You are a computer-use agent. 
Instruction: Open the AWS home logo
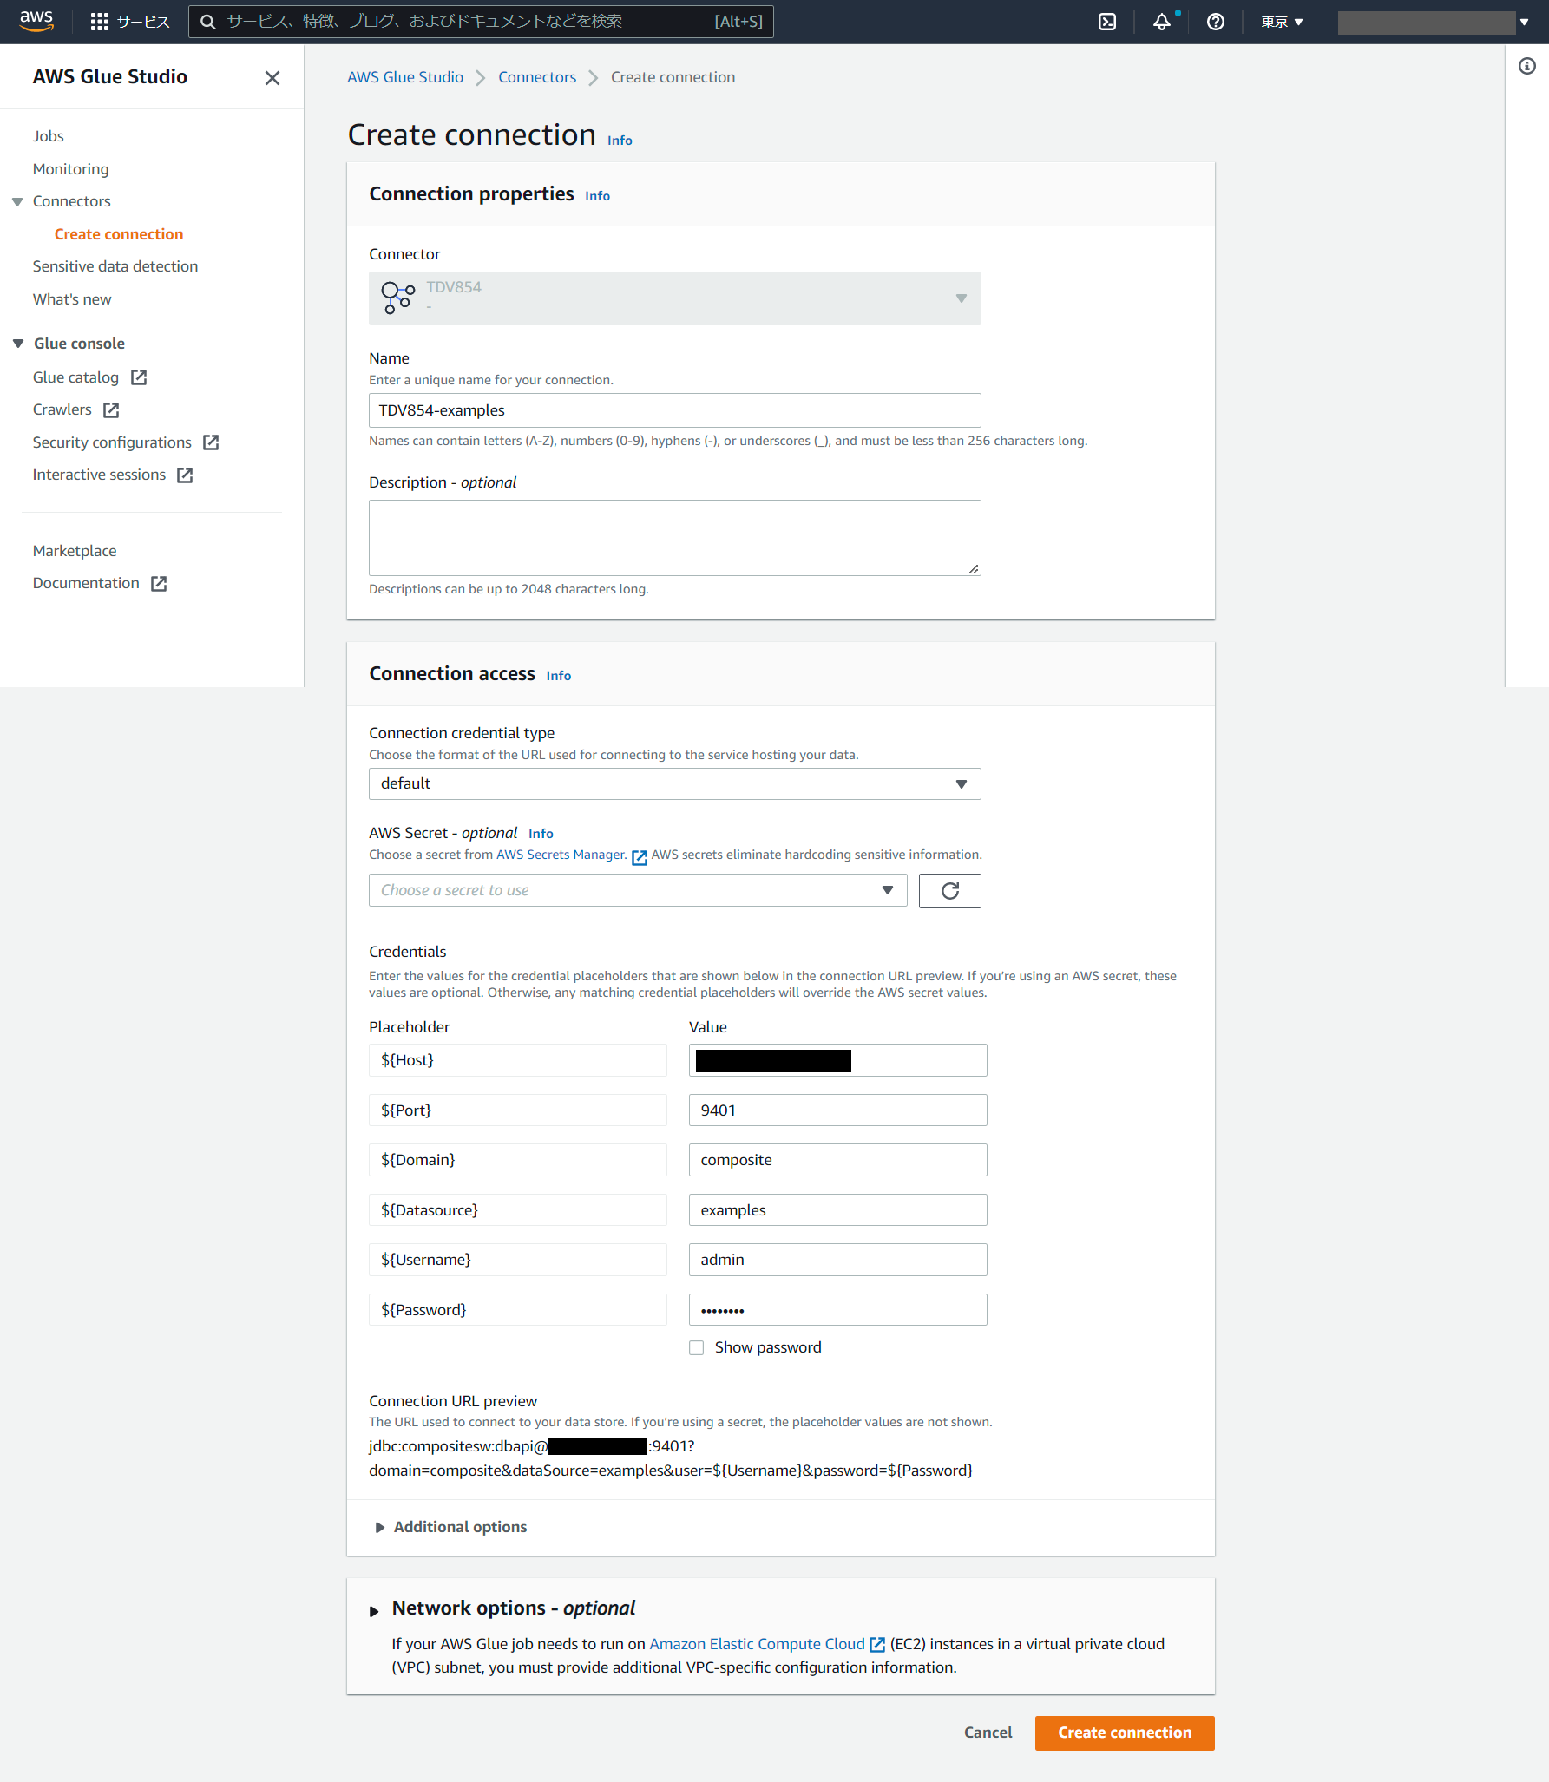click(x=36, y=21)
